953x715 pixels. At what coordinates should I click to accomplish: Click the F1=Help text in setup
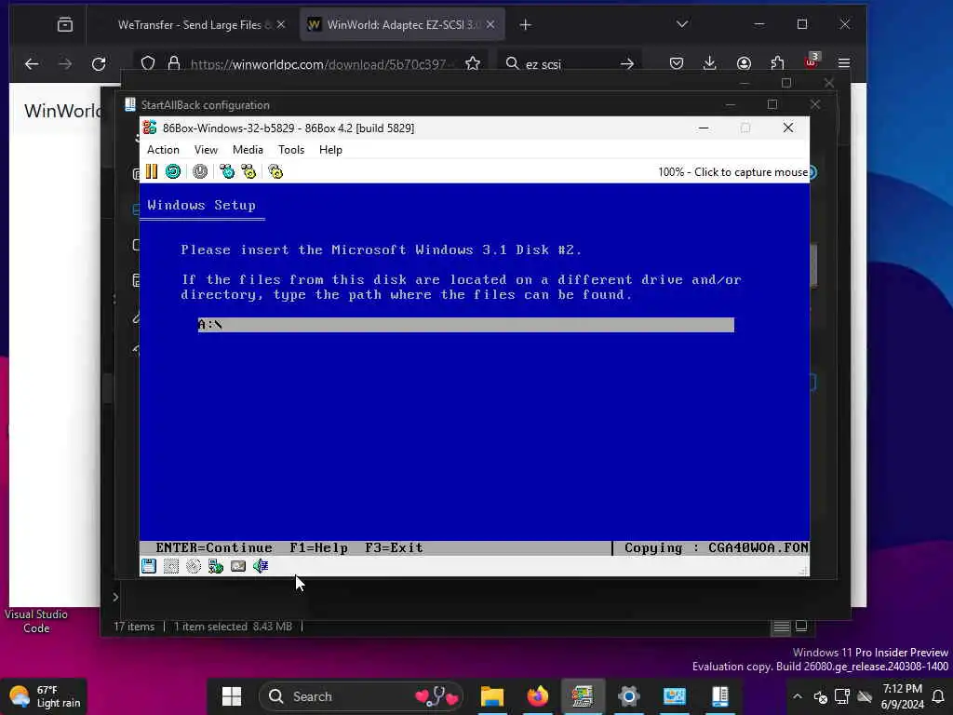[x=318, y=547]
